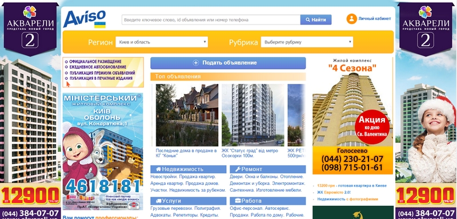Open the Двери link under Ремонт
The height and width of the screenshot is (219, 457).
[x=236, y=177]
